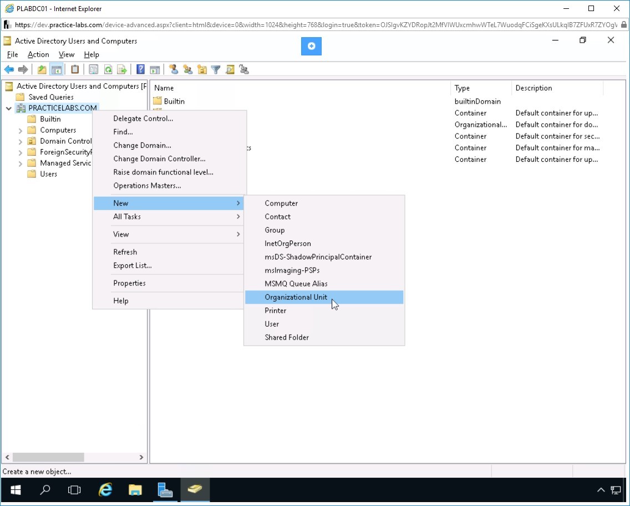The image size is (630, 506).
Task: Open Internet Explorer from the taskbar
Action: [105, 489]
